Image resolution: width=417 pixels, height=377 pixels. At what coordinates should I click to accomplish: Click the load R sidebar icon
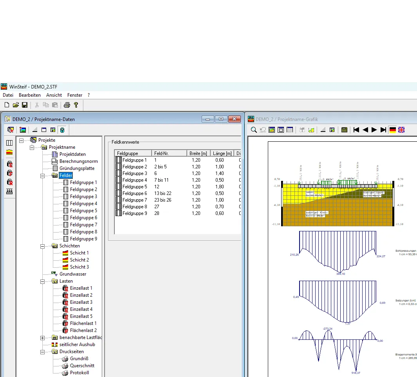pos(9,182)
